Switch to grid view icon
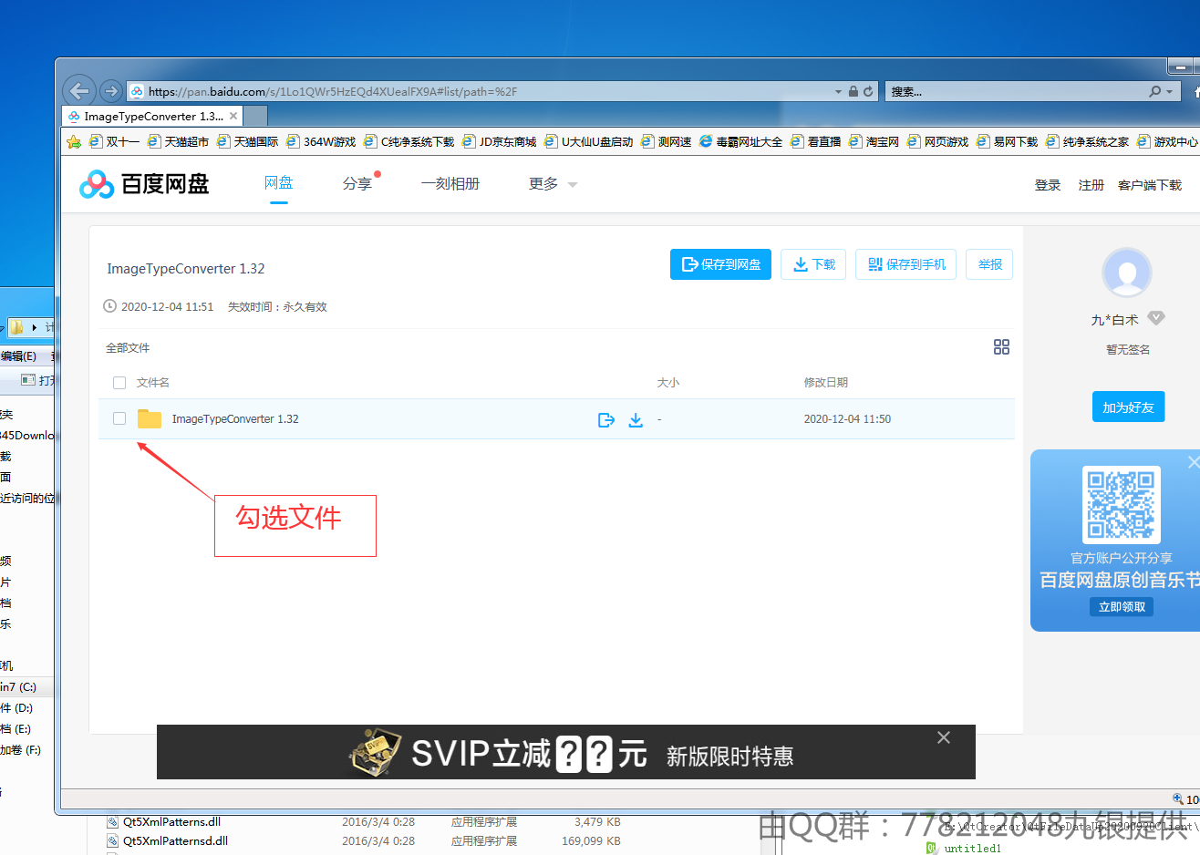Image resolution: width=1200 pixels, height=855 pixels. [x=1001, y=346]
